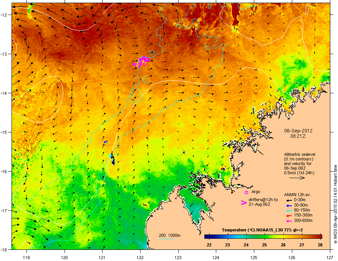The height and width of the screenshot is (261, 338).
Task: Click the latitude axis label -18
Action: 4,249
